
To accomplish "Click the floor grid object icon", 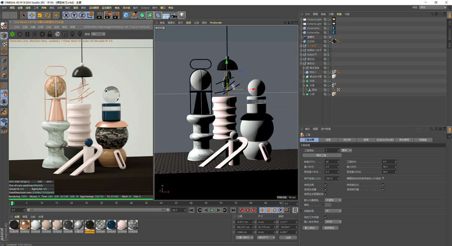I will [x=166, y=15].
